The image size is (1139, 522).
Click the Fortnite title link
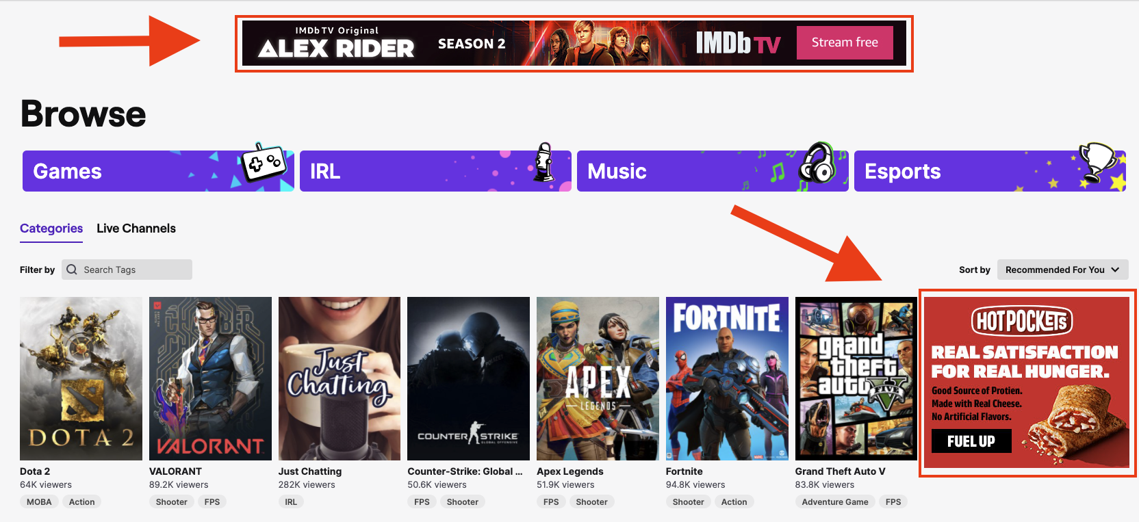click(x=684, y=471)
